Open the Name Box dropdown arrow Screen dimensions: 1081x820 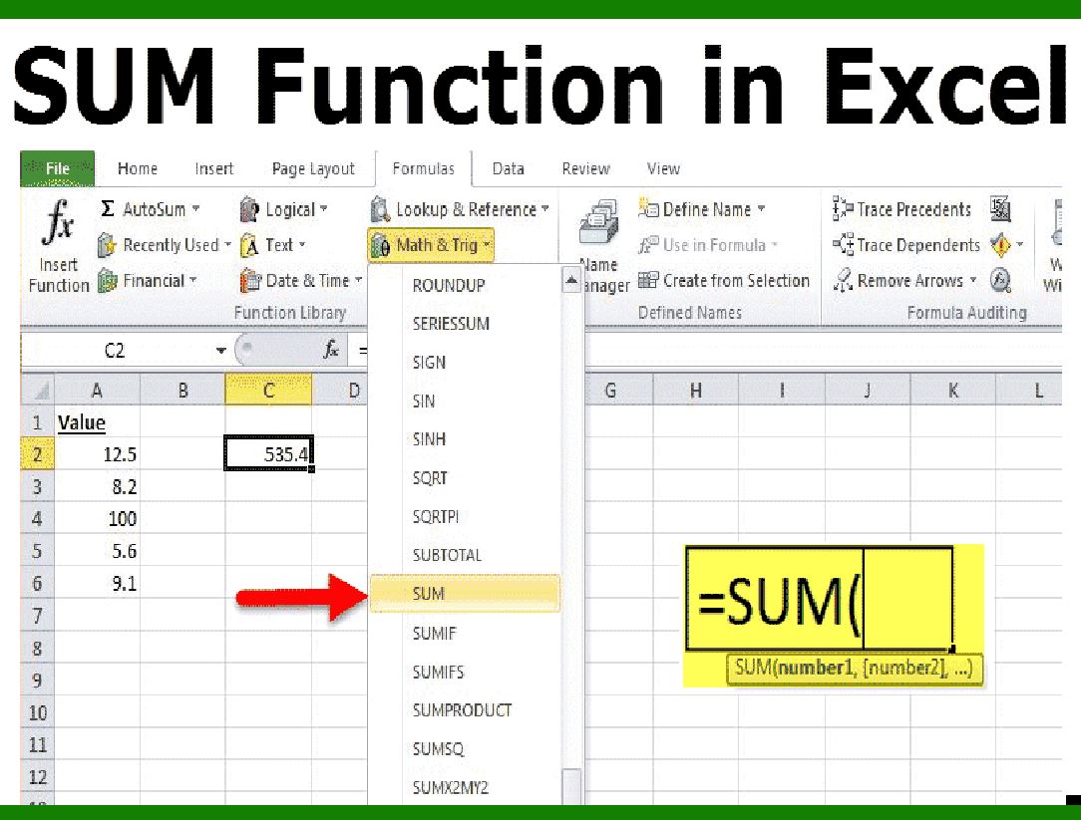tap(220, 351)
